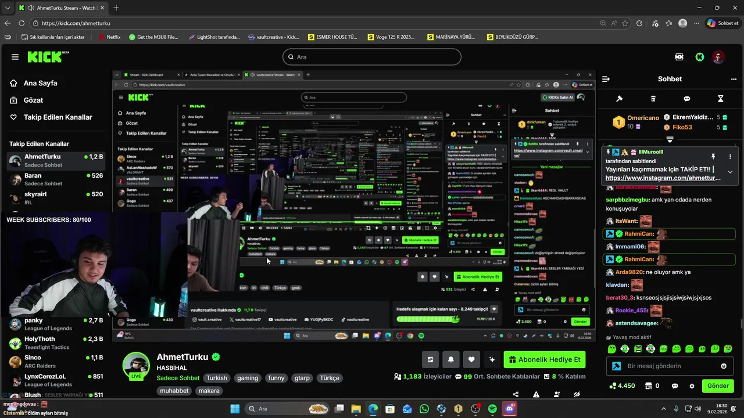Select AhmetTurku channel in followed list
Viewport: 744px width, 418px height.
(56, 161)
